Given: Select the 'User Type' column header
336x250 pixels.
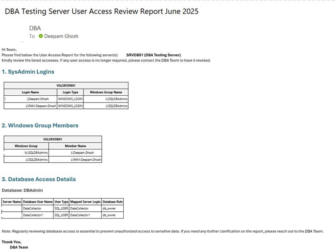Looking at the screenshot, I should (61, 202).
